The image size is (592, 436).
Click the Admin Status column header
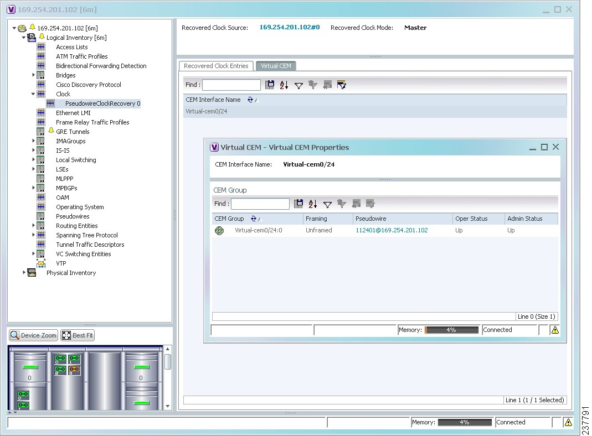531,219
